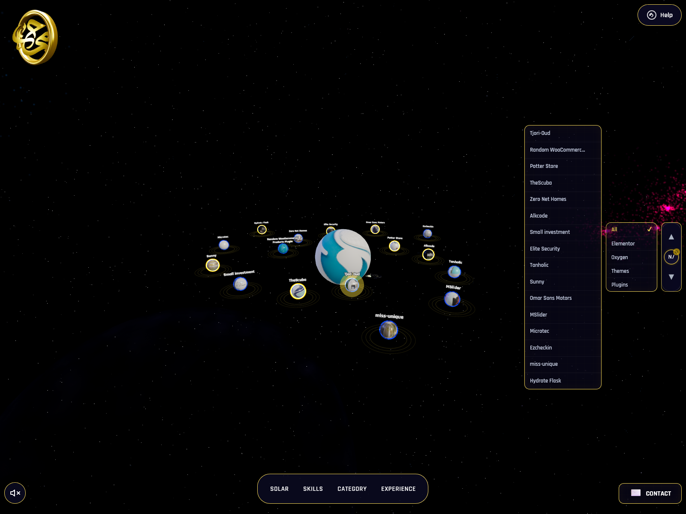Select the Hydrate Flask planet
Image resolution: width=686 pixels, height=514 pixels.
coord(262,230)
